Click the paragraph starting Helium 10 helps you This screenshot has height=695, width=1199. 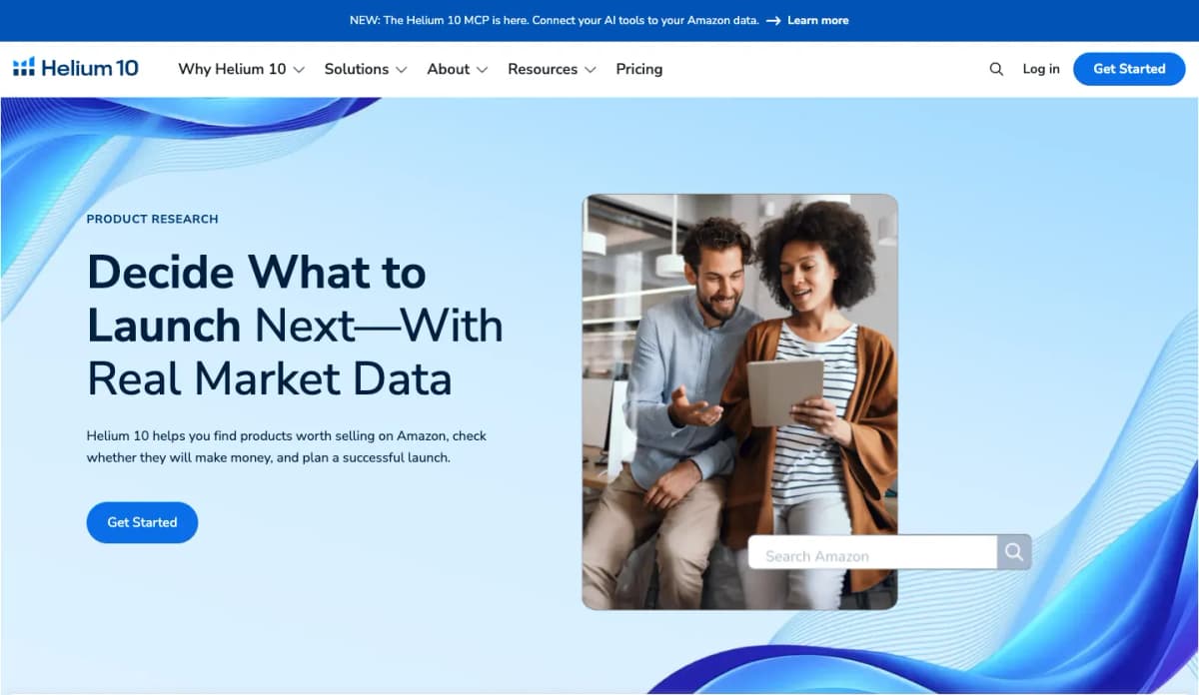287,446
